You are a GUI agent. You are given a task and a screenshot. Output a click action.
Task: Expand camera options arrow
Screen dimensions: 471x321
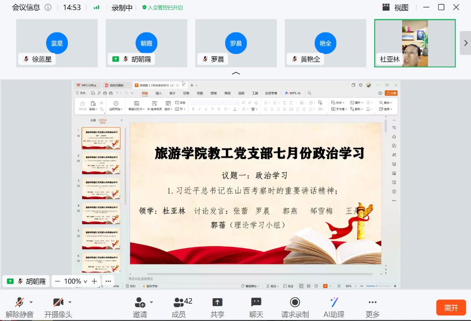(x=70, y=302)
